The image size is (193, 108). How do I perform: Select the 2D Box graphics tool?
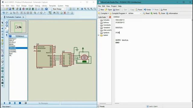point(2,68)
